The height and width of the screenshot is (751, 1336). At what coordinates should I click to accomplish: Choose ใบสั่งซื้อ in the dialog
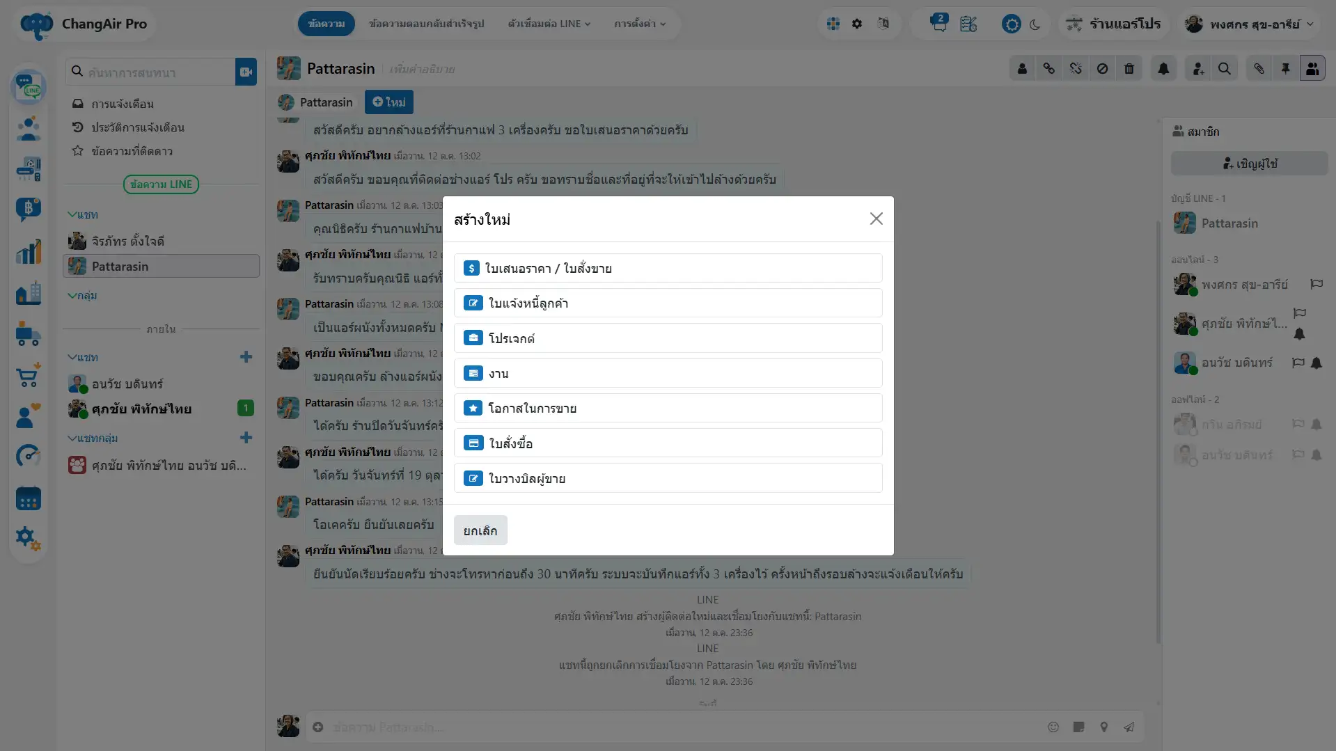668,443
